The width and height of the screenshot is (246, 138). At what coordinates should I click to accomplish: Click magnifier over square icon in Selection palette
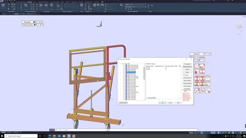coord(208,90)
